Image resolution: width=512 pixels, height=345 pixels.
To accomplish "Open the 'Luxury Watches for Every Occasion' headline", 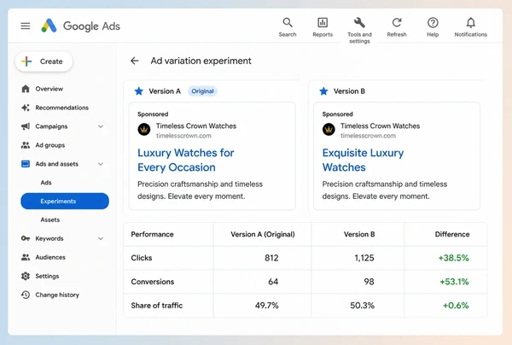I will (x=185, y=160).
